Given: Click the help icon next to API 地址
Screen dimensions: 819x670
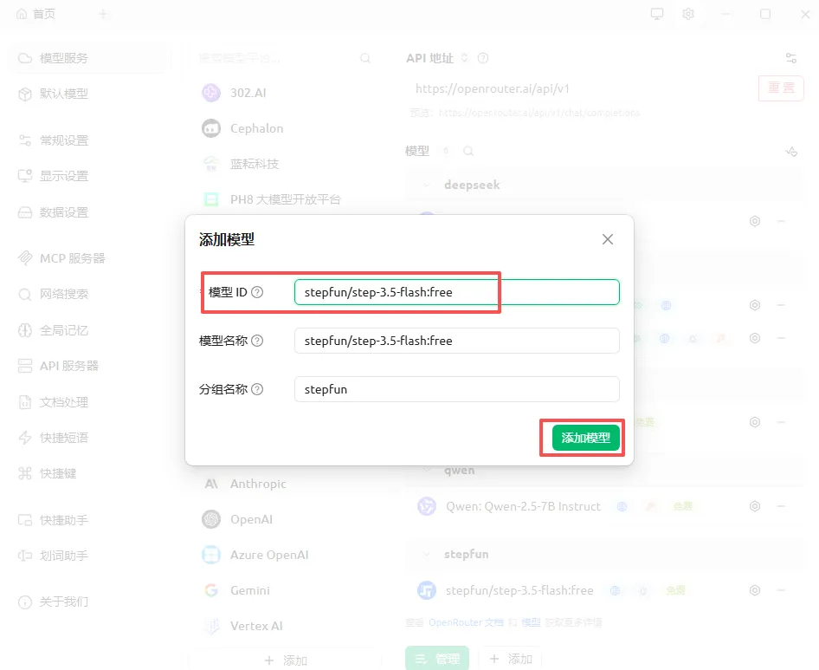Looking at the screenshot, I should click(483, 58).
